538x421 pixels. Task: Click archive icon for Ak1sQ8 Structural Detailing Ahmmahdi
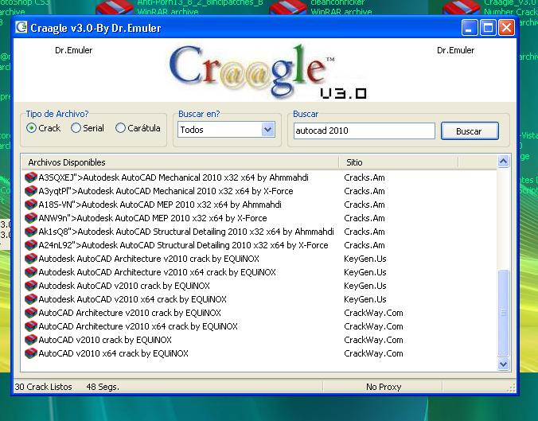(30, 232)
